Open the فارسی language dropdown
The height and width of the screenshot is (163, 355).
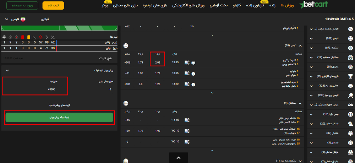[x=15, y=19]
